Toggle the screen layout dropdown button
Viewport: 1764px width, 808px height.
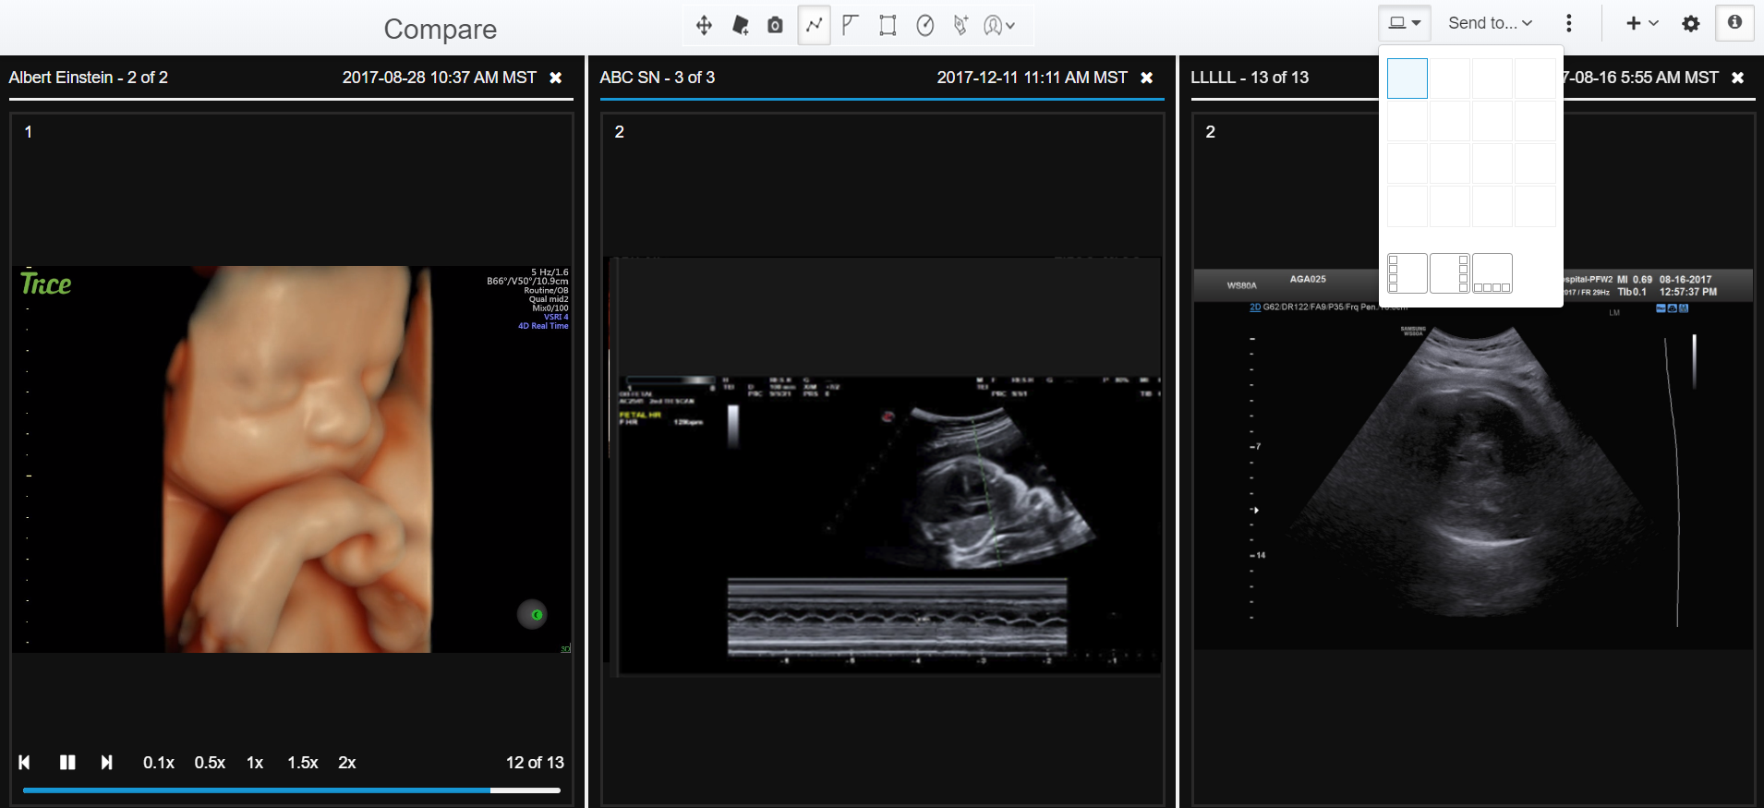[1404, 23]
